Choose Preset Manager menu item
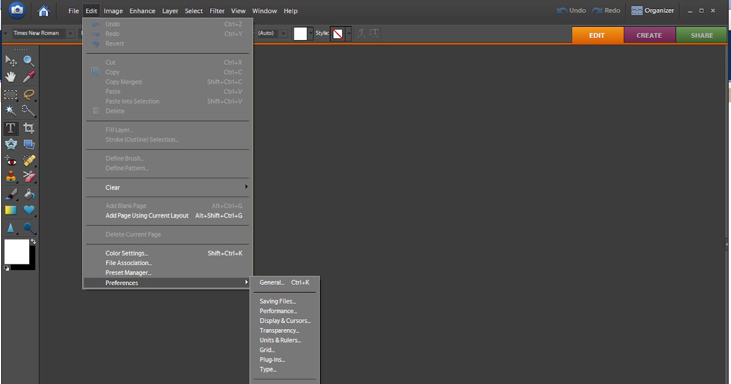 click(168, 273)
